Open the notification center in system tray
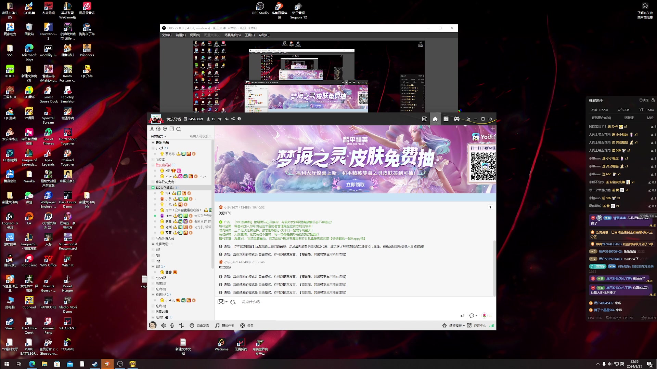 (x=649, y=364)
